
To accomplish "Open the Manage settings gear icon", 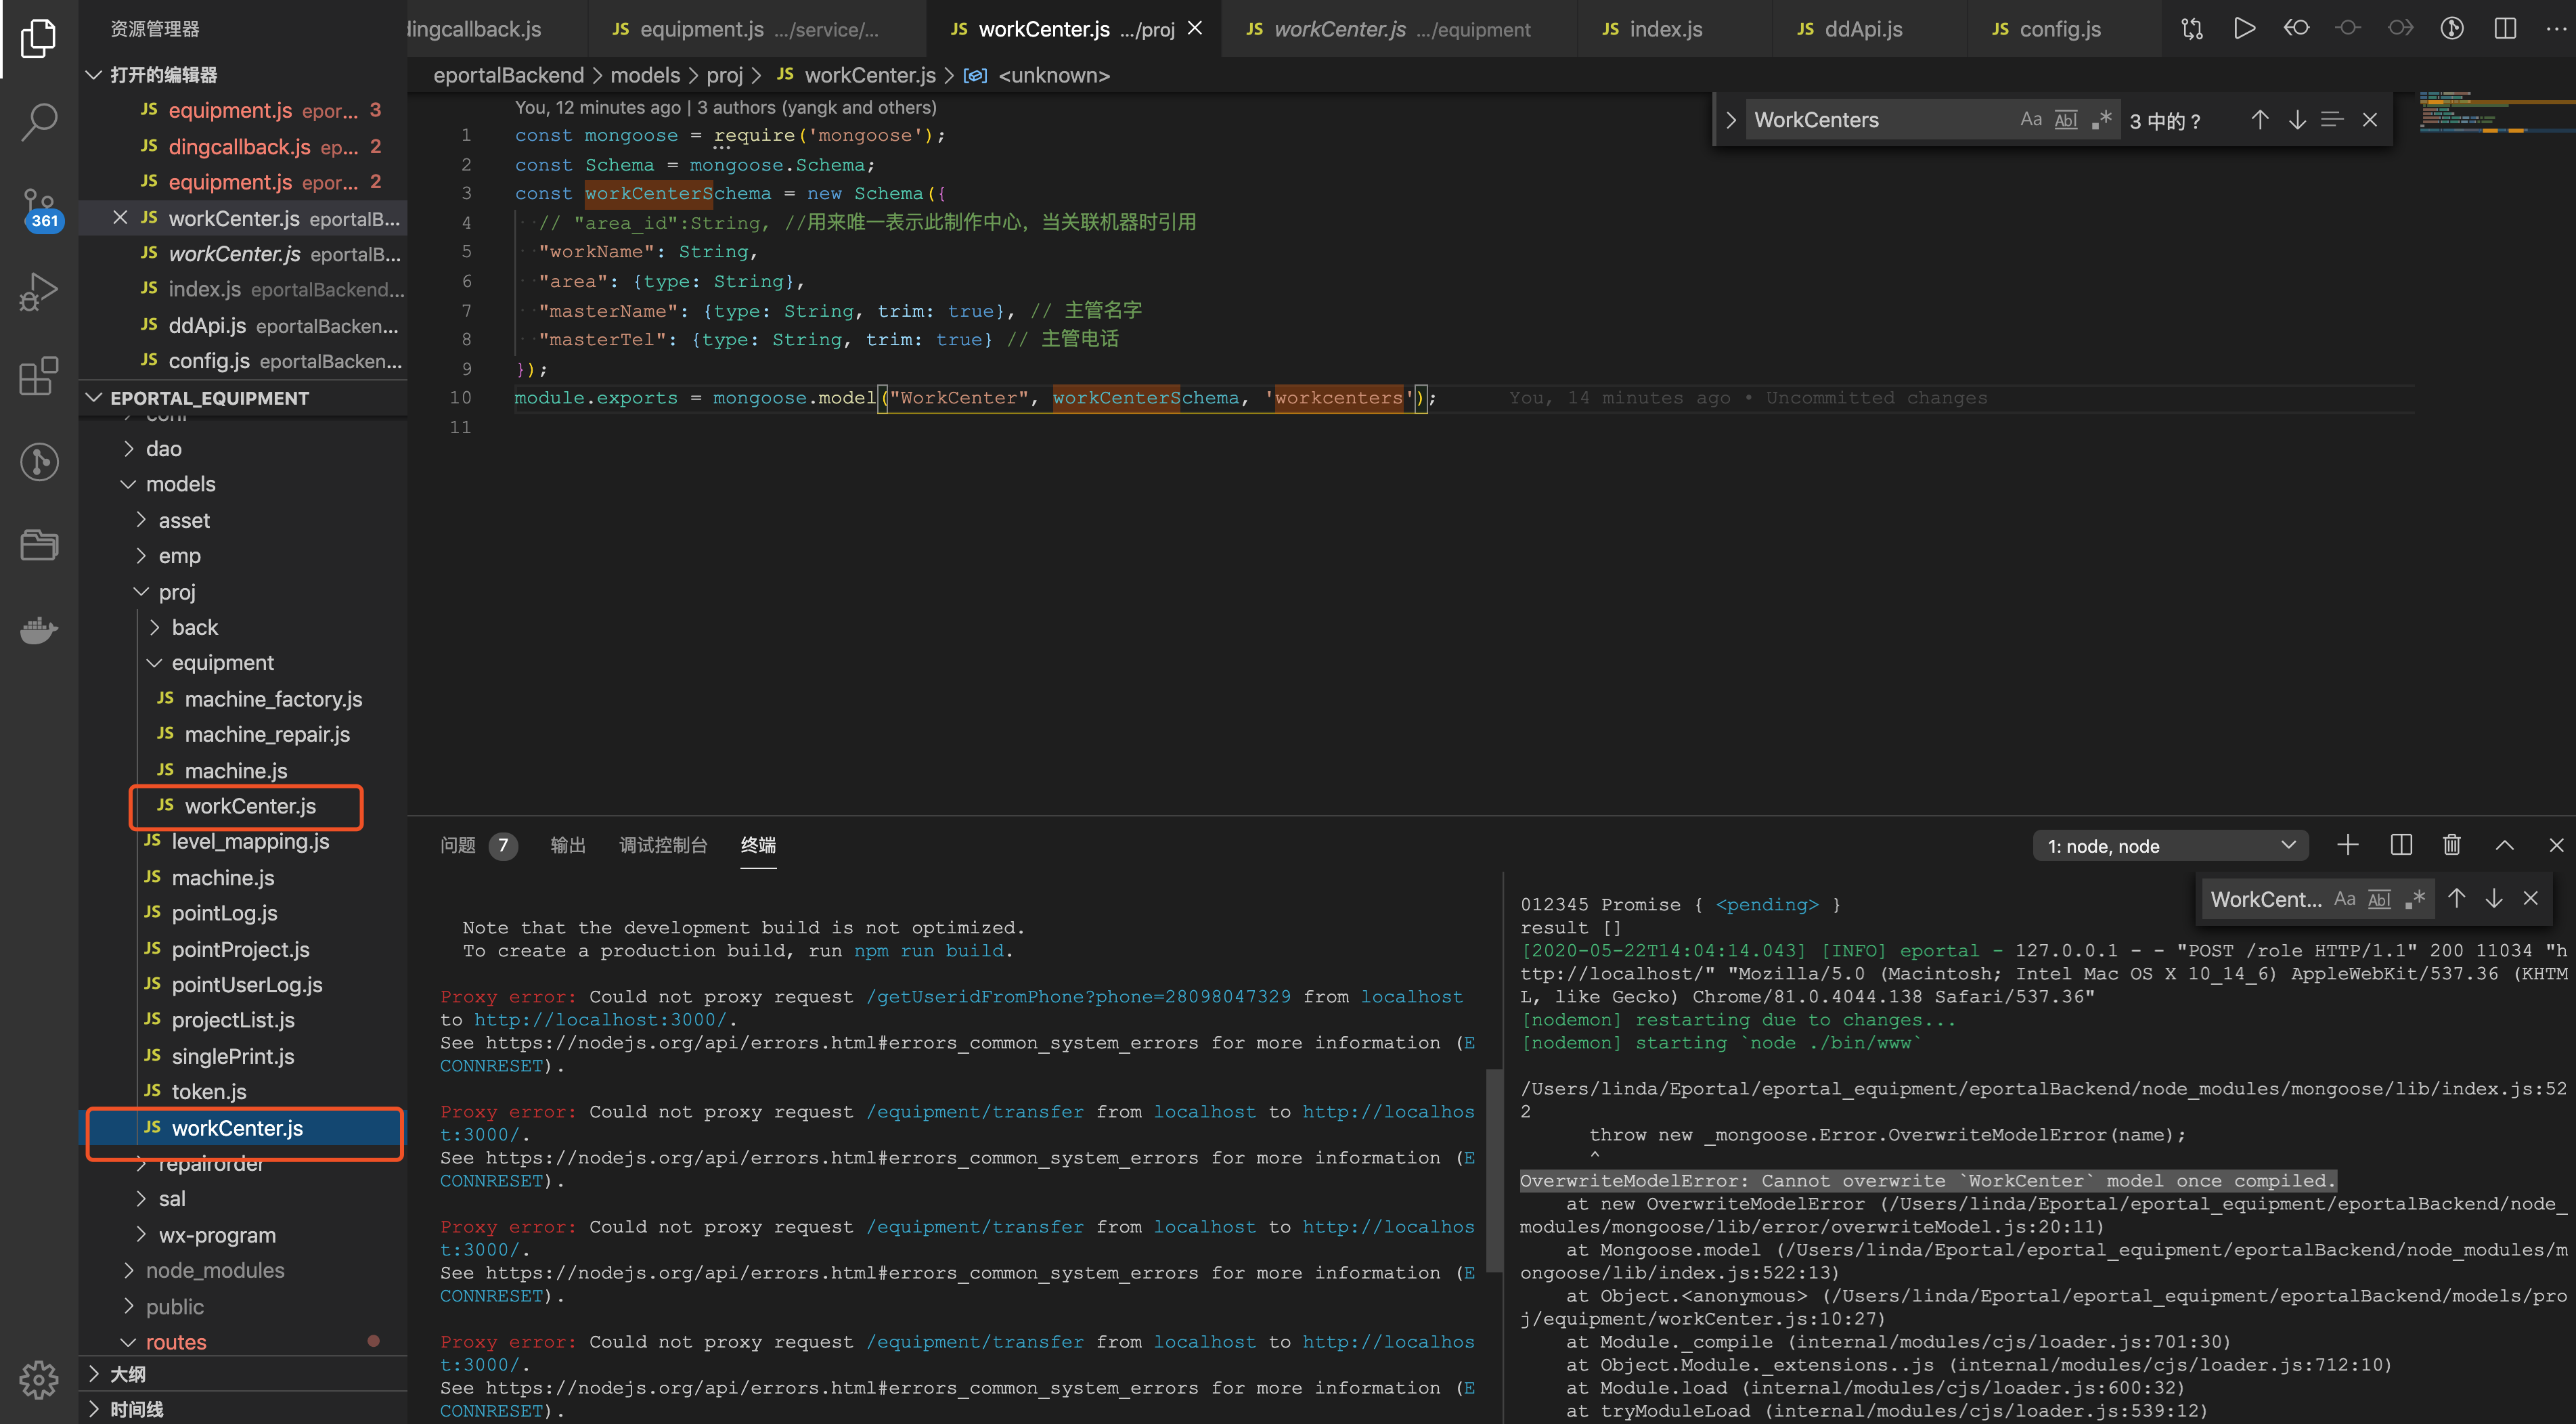I will tap(39, 1379).
